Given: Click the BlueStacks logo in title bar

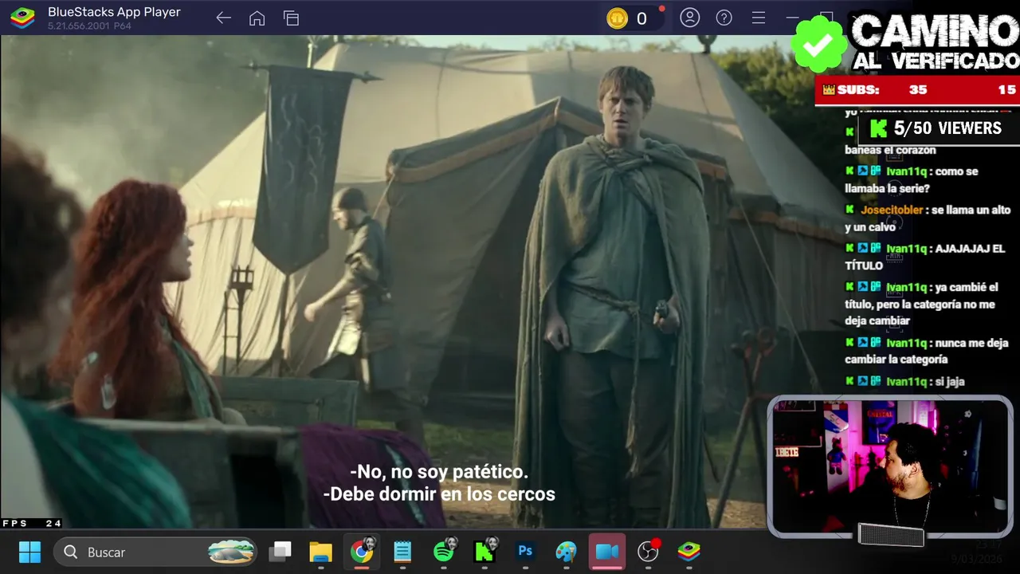Looking at the screenshot, I should point(22,18).
